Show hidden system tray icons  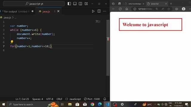pyautogui.click(x=155, y=104)
